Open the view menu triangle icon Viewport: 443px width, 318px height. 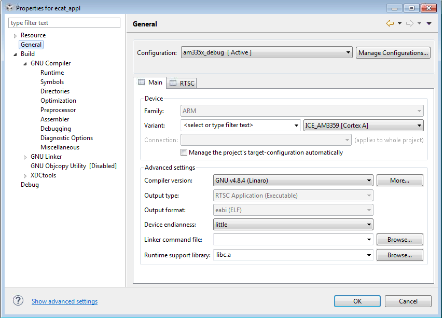pos(429,23)
